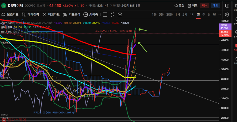Click Ichimoku value 38,150
The width and height of the screenshot is (237, 122).
tap(18, 27)
